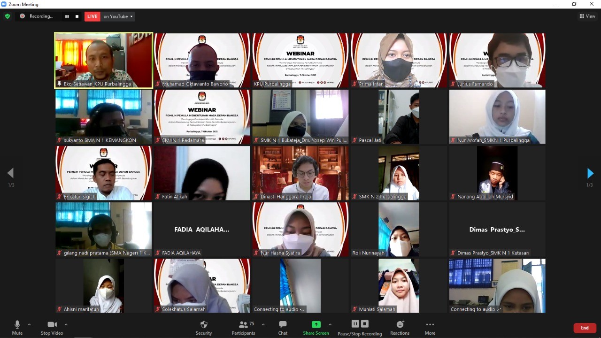Viewport: 601px width, 338px height.
Task: Click Pause/Stop Recording in bottom toolbar
Action: point(360,324)
